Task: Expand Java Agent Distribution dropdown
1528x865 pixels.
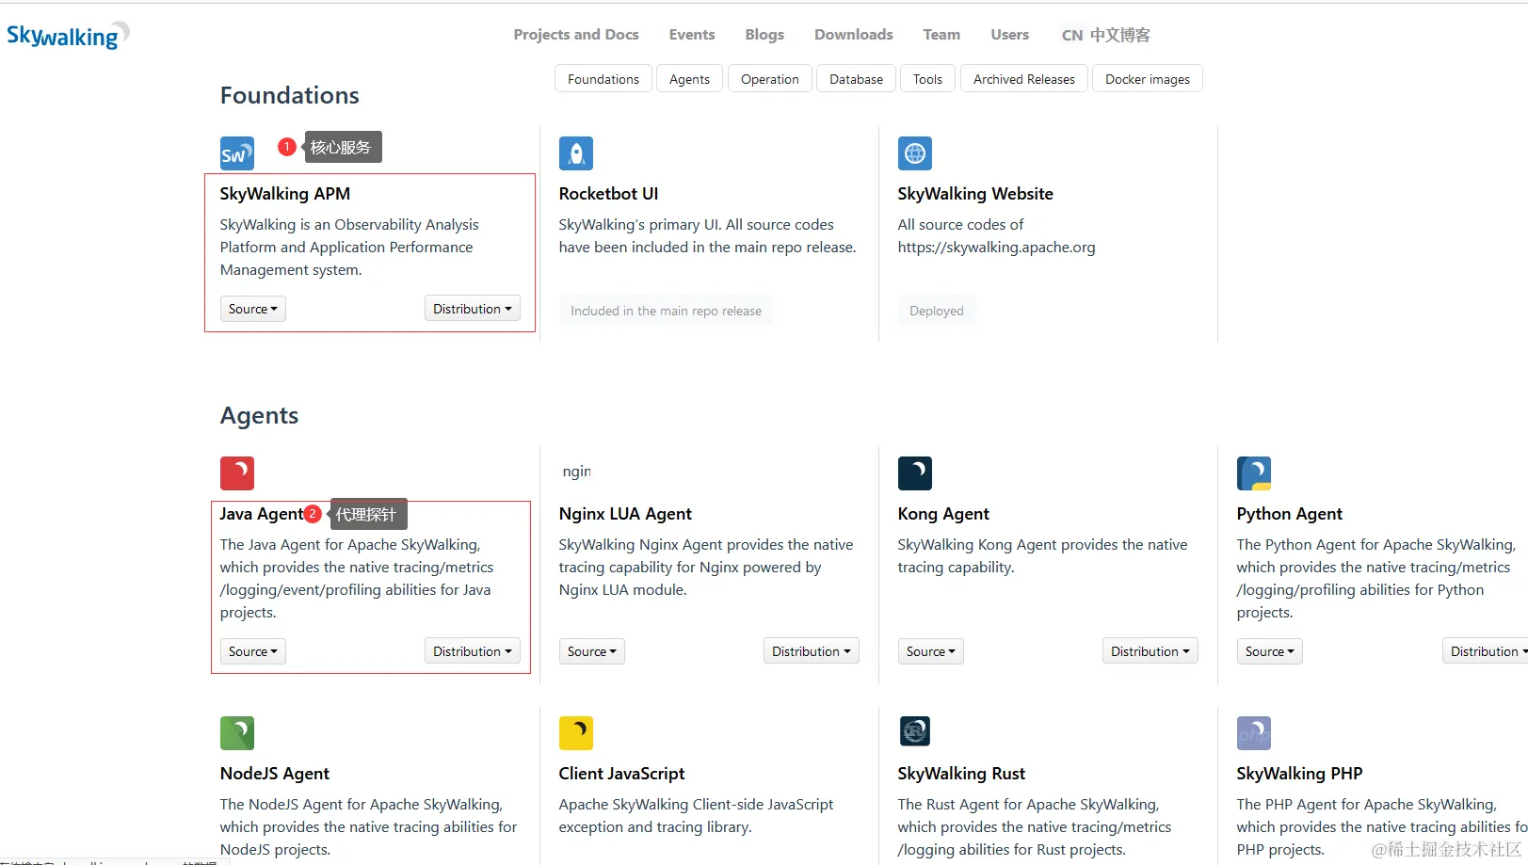Action: click(473, 651)
